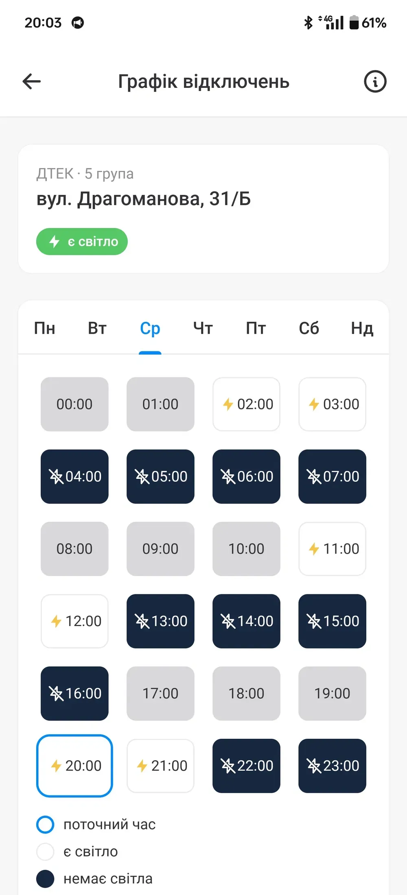This screenshot has height=895, width=407.
Task: Tap the dark 14:00 outage slot
Action: [246, 621]
